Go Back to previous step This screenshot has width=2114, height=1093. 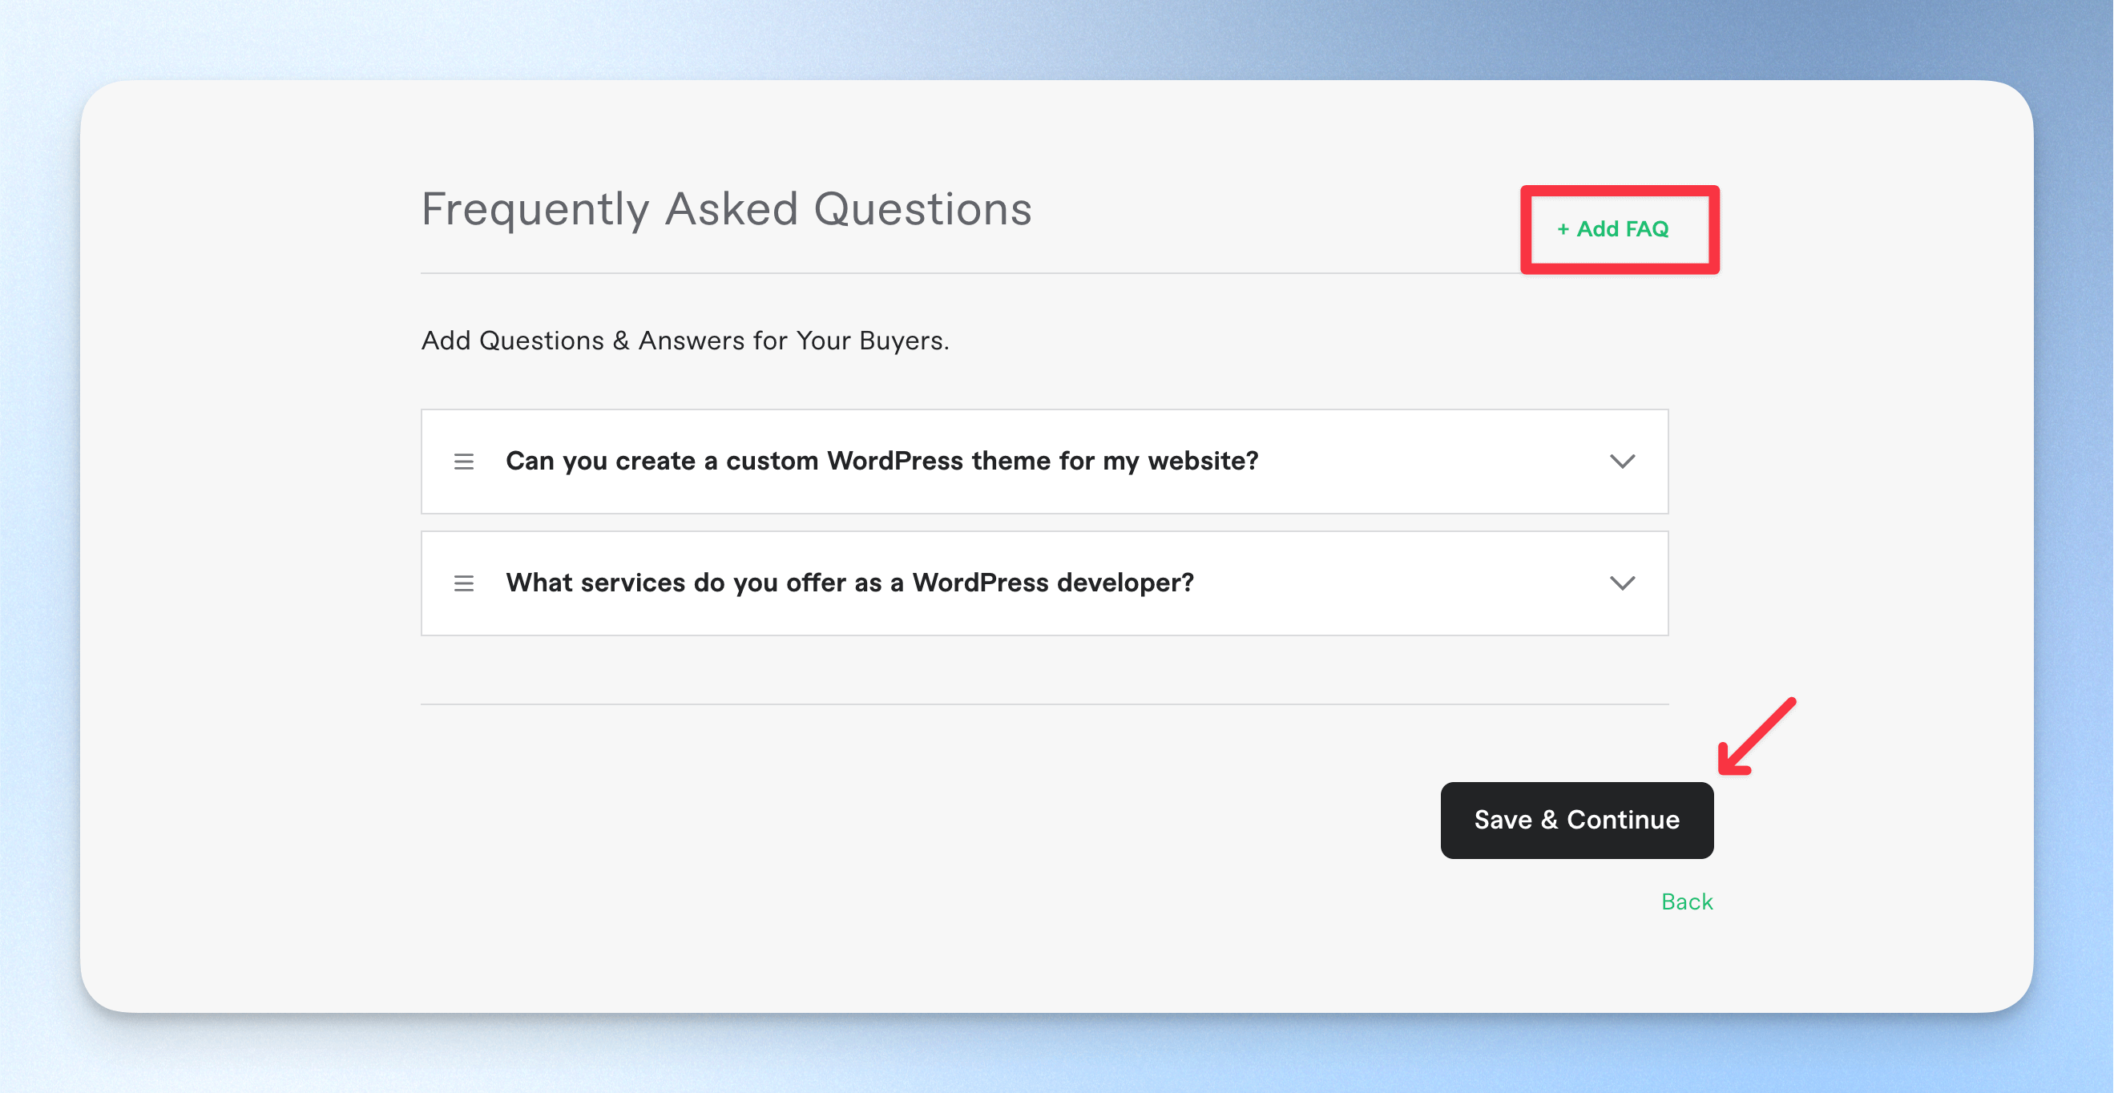tap(1686, 901)
